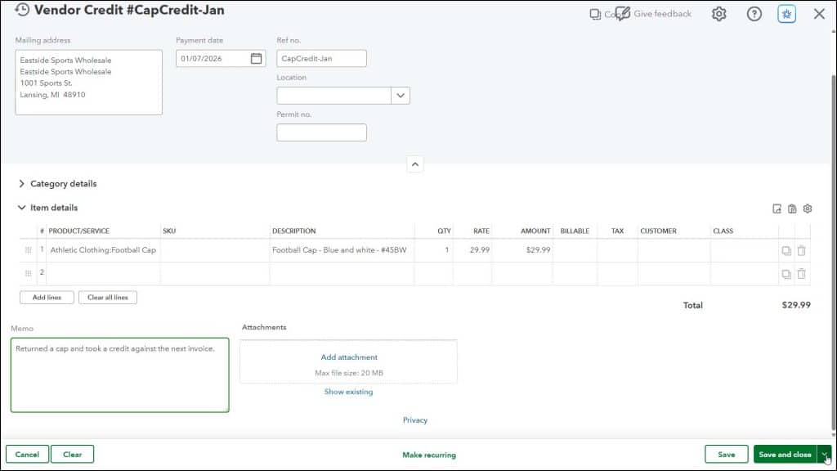Click the Show existing link

click(348, 392)
